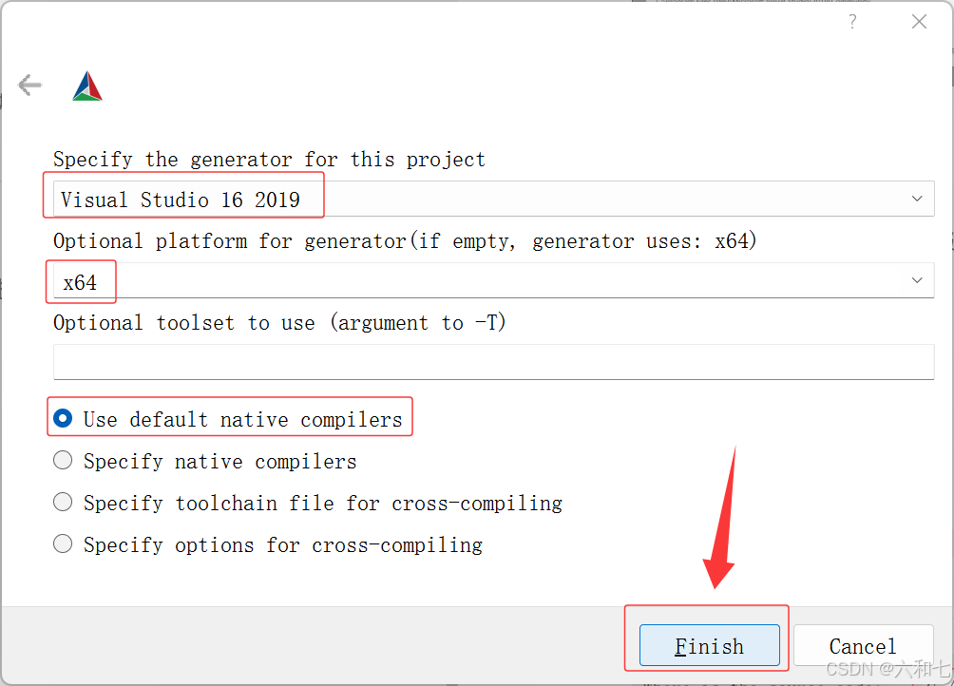
Task: Click the CMake triangle logo
Action: [87, 86]
